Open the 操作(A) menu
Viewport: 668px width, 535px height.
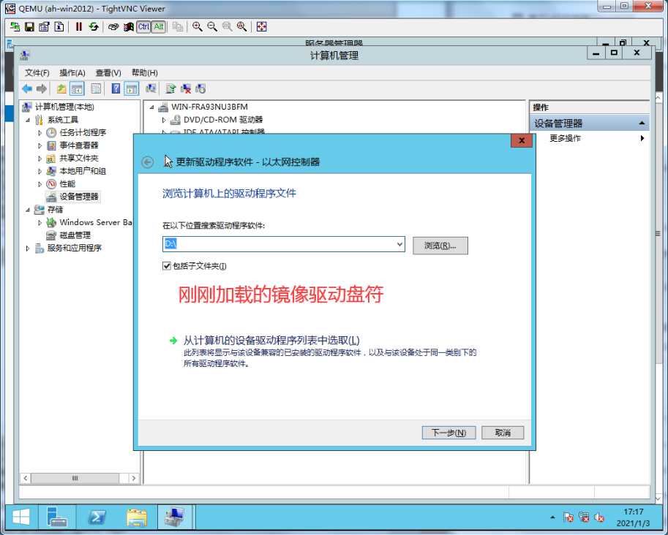[72, 72]
